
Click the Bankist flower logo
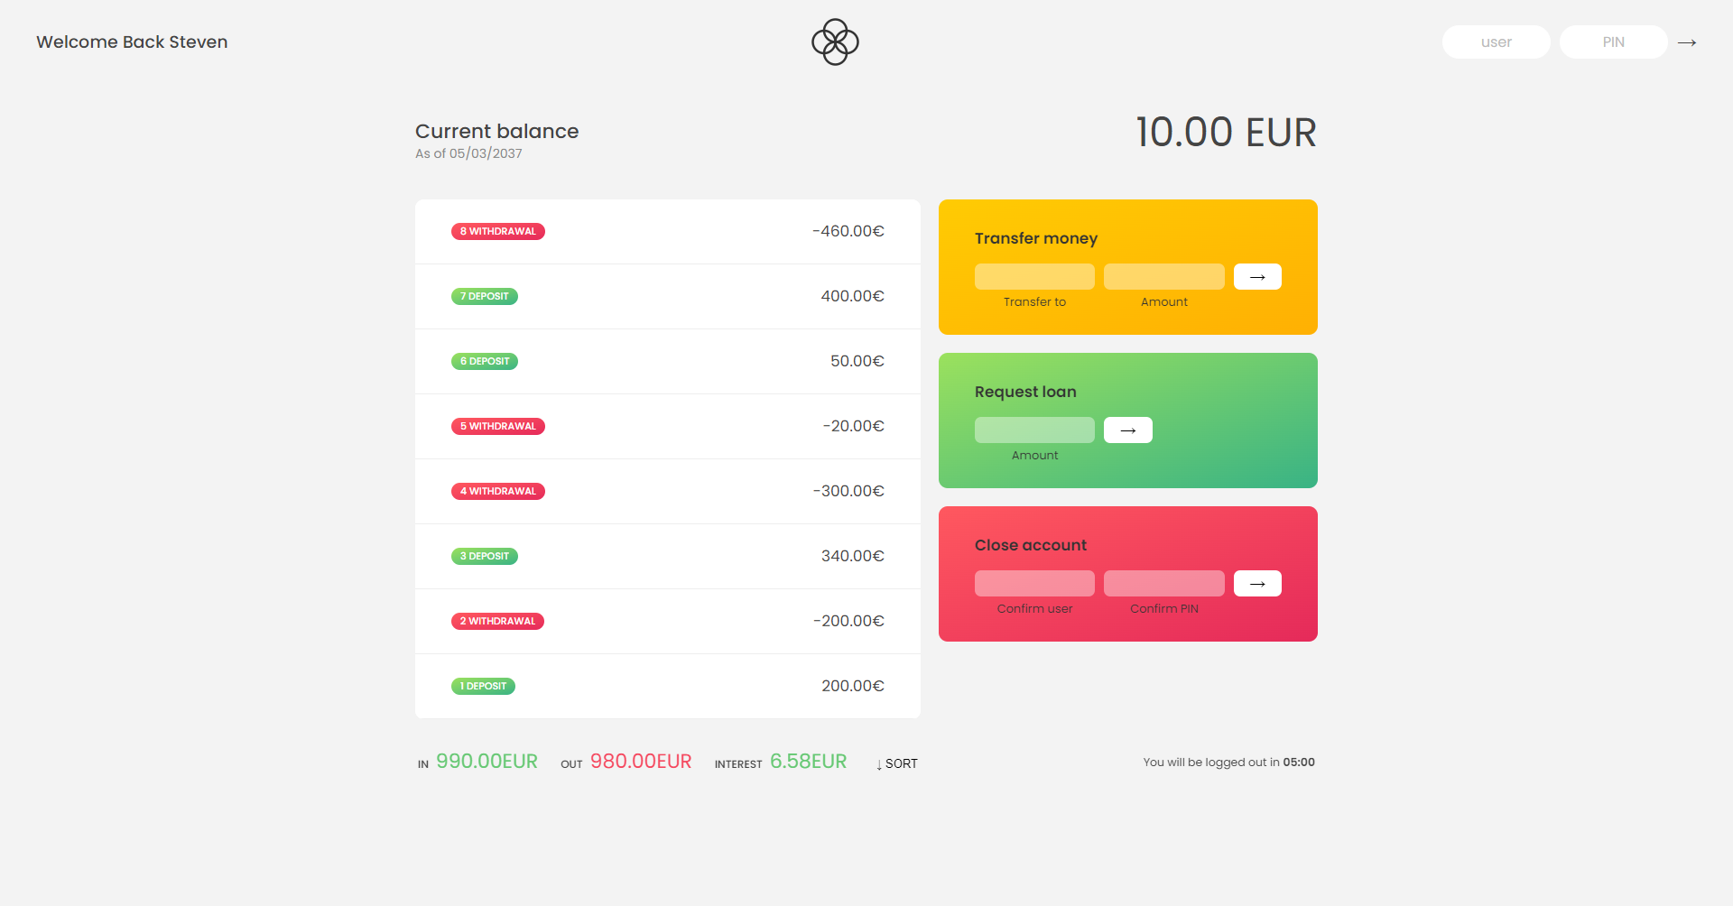834,42
